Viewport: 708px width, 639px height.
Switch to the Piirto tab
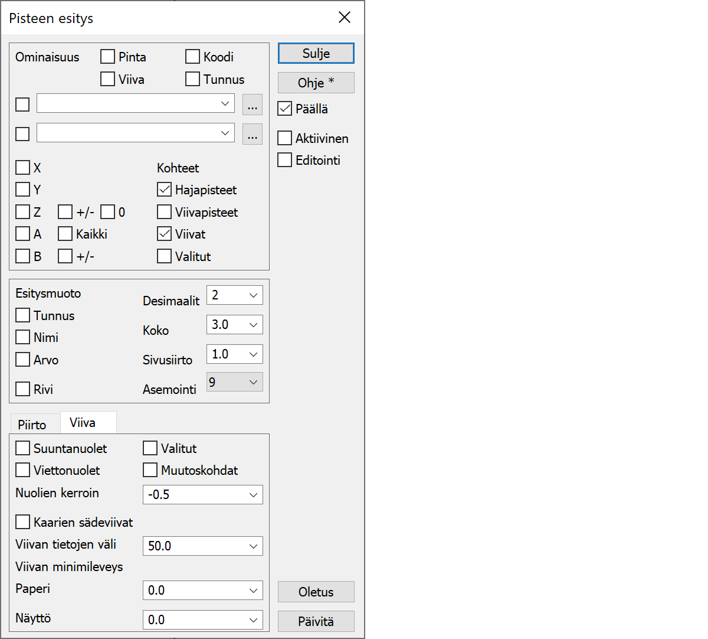pyautogui.click(x=32, y=425)
